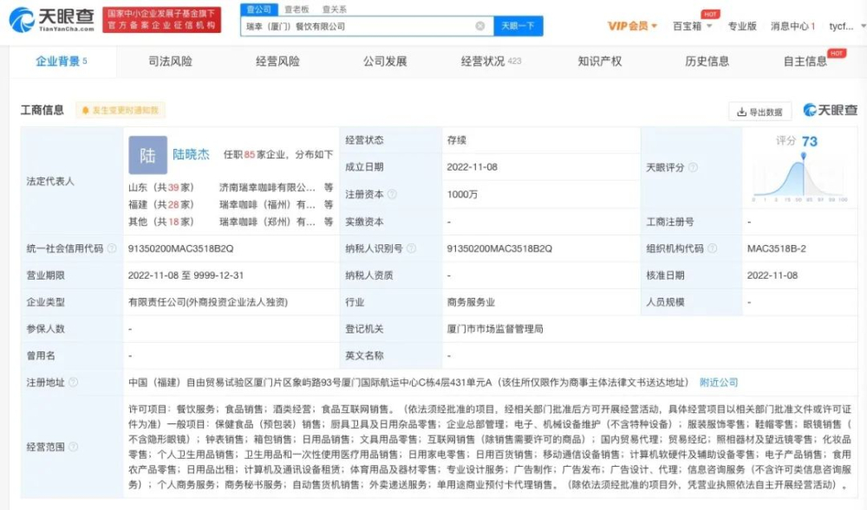
Task: Click the MAC3518B-2 organization code
Action: (x=777, y=249)
